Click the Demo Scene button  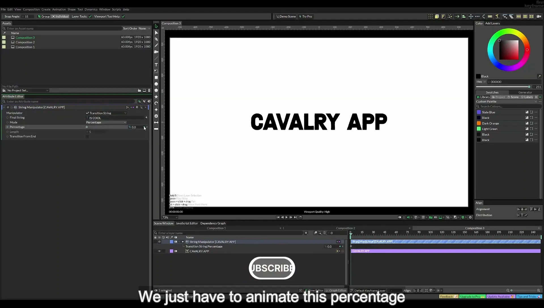point(286,16)
